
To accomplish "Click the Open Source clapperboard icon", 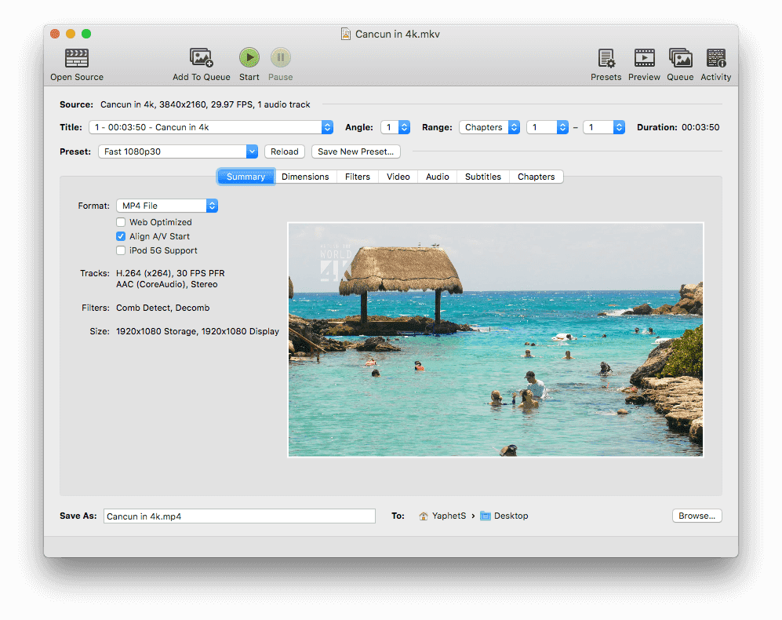I will 77,58.
